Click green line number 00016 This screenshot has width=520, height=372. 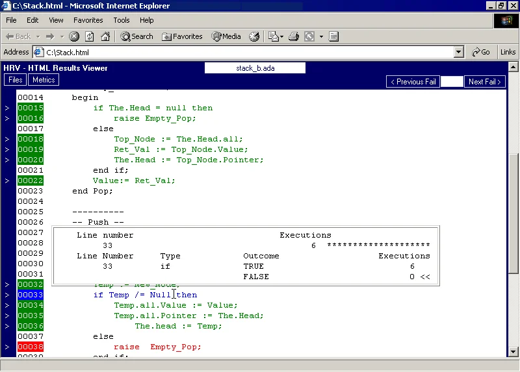[x=31, y=118]
